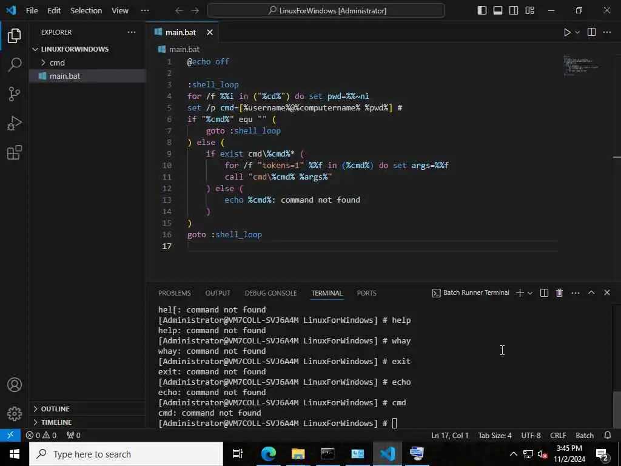Open the editor More Actions ellipsis
The height and width of the screenshot is (466, 621).
(x=607, y=32)
